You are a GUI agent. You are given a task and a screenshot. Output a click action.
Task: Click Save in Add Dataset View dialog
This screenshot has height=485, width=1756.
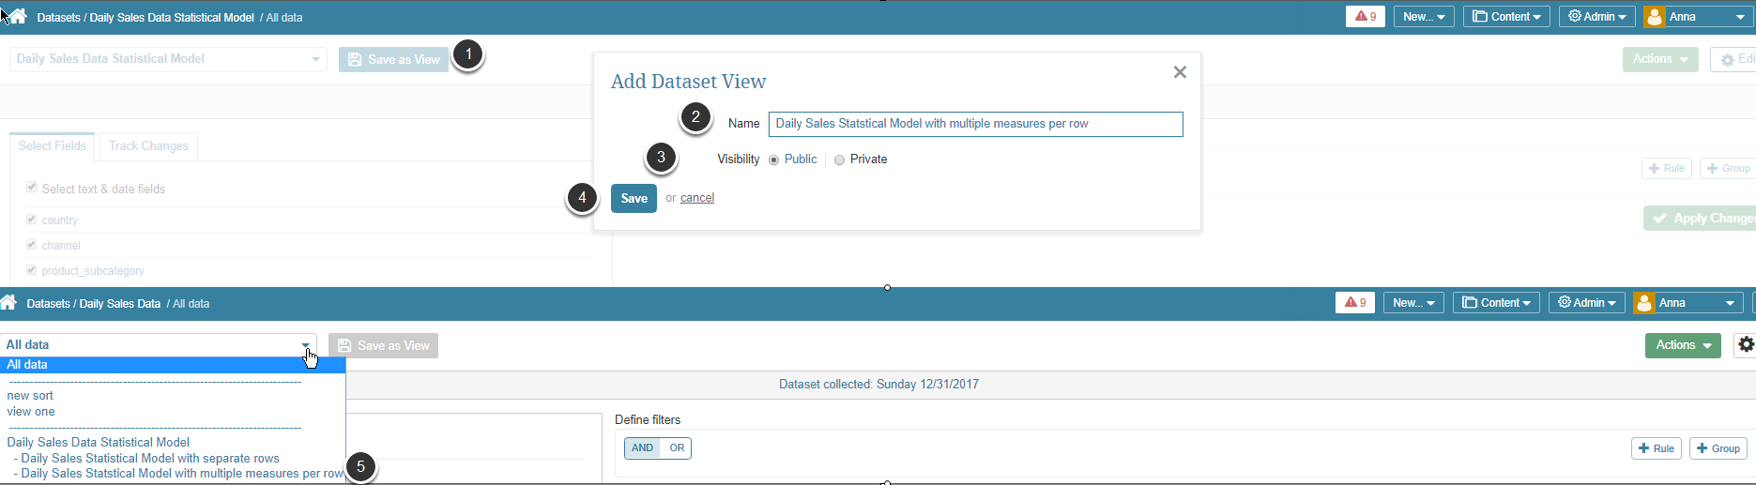click(634, 198)
